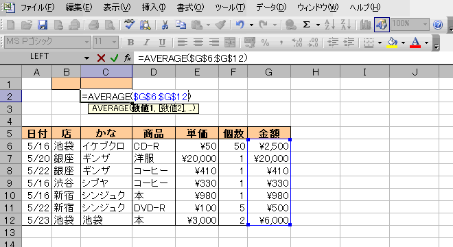Image resolution: width=453 pixels, height=247 pixels.
Task: Open the Chart Wizard icon
Action: [365, 25]
